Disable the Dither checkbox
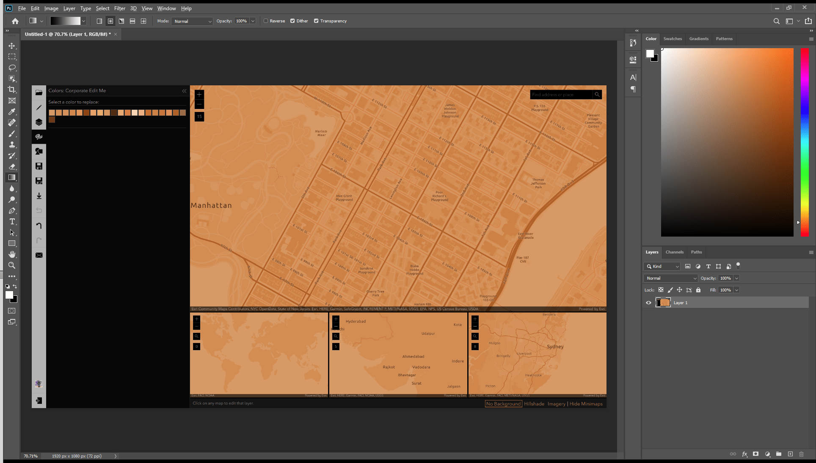This screenshot has height=463, width=816. (292, 21)
